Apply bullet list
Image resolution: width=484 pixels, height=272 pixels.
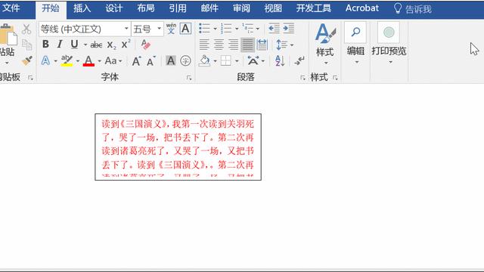point(204,29)
